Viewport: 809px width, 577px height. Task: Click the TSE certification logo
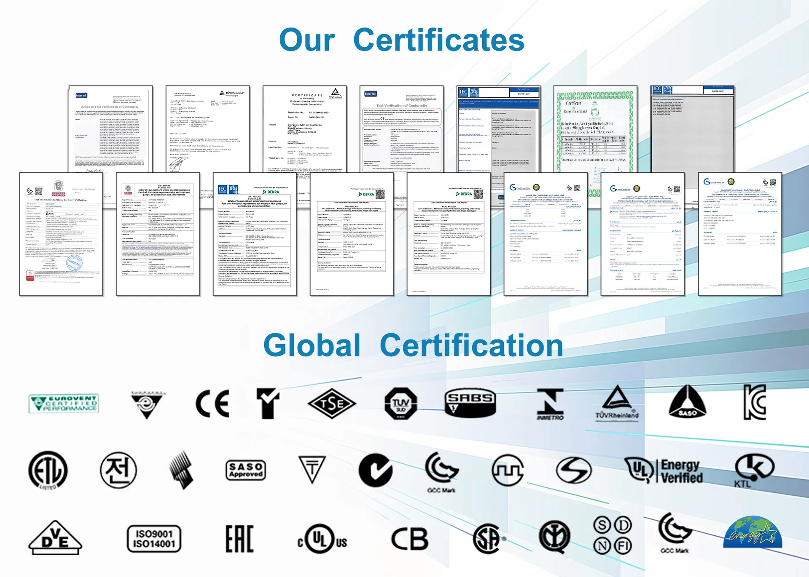click(333, 403)
